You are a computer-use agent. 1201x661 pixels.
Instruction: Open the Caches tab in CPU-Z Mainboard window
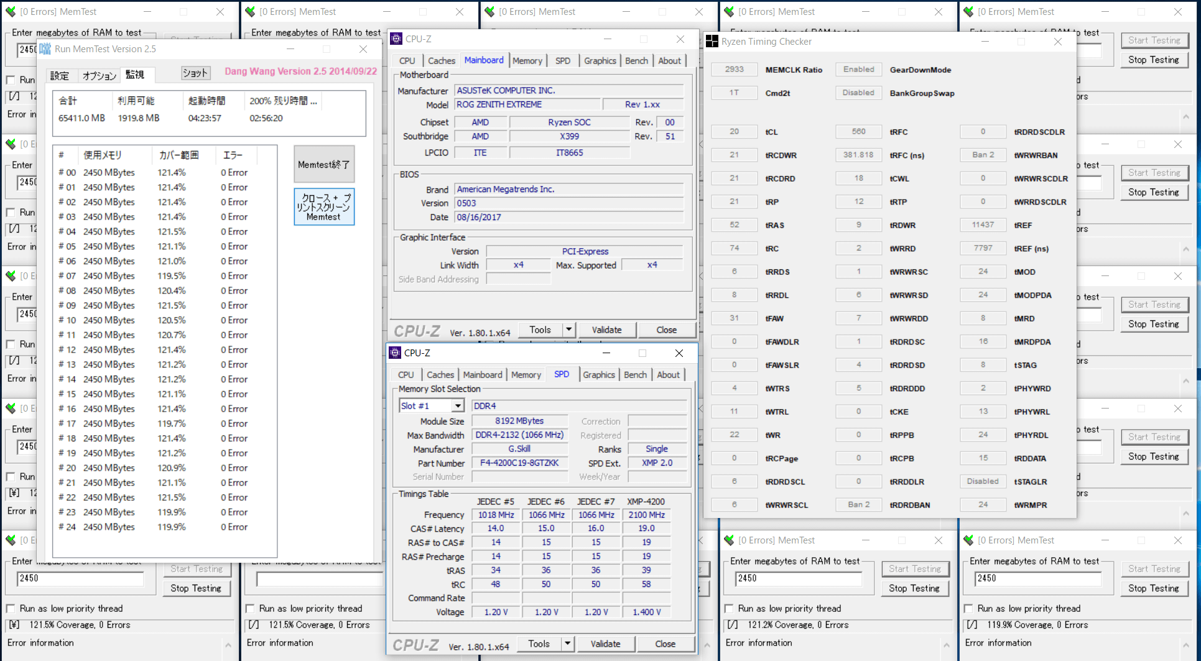pyautogui.click(x=442, y=60)
